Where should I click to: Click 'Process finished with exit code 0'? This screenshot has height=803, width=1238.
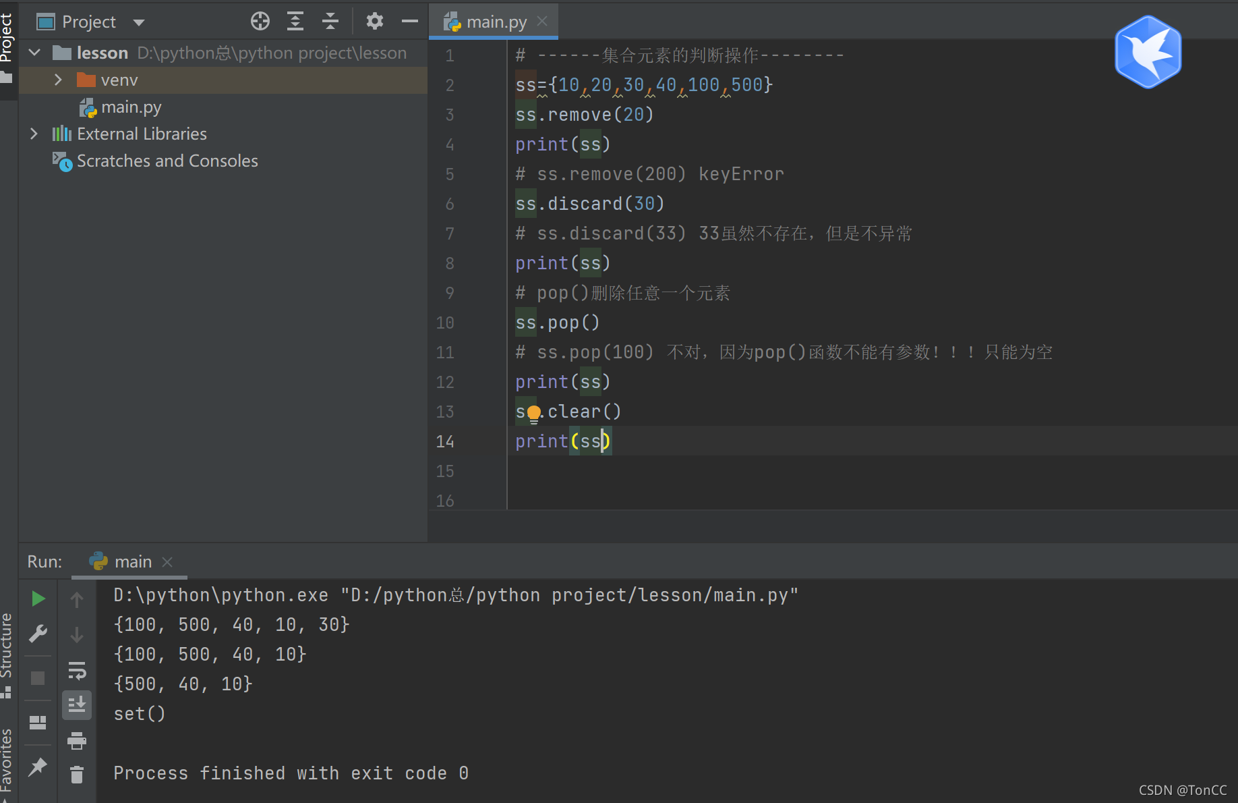[x=291, y=773]
